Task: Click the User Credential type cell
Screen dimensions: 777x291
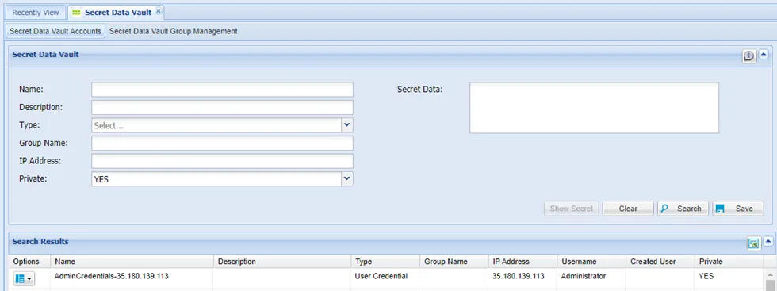Action: click(381, 276)
